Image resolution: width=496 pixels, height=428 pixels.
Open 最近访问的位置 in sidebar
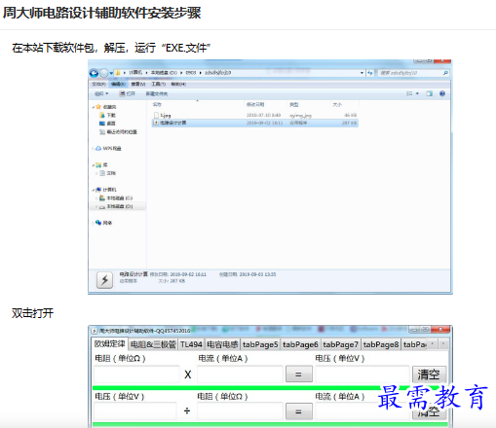coord(118,132)
